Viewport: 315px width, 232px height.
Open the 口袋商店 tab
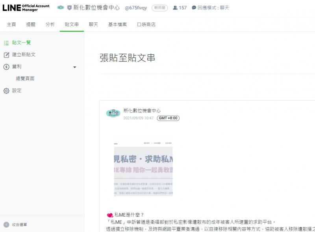[146, 24]
